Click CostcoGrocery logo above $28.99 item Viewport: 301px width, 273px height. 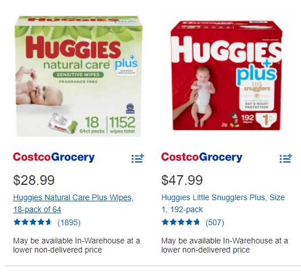pyautogui.click(x=54, y=158)
